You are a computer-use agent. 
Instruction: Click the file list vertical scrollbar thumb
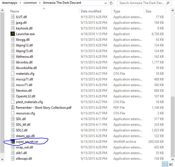173,127
